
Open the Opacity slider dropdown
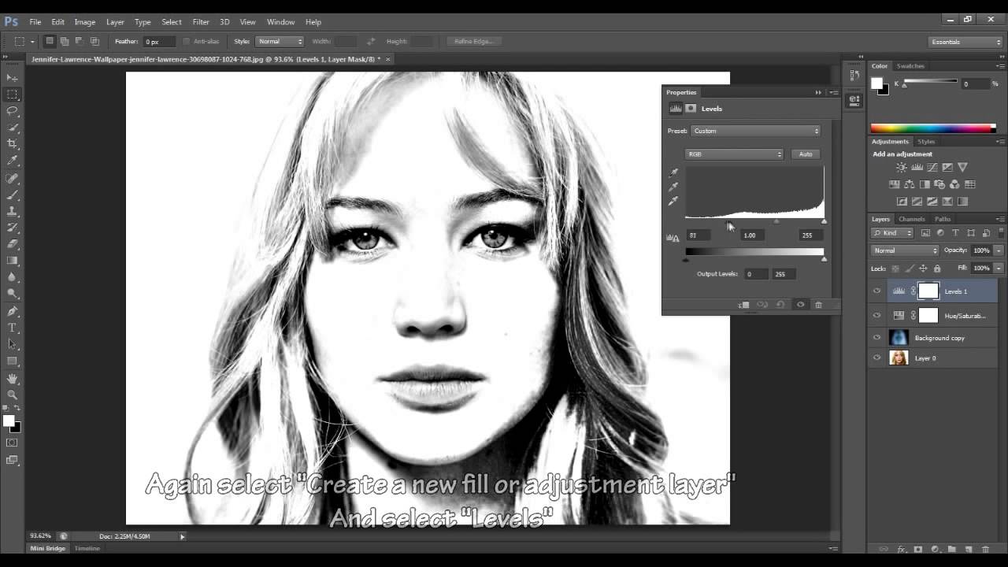click(x=999, y=250)
